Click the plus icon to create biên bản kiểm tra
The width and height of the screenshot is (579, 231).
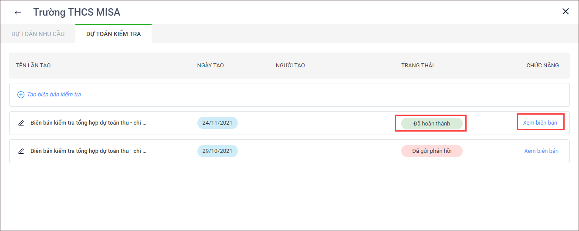coord(20,95)
